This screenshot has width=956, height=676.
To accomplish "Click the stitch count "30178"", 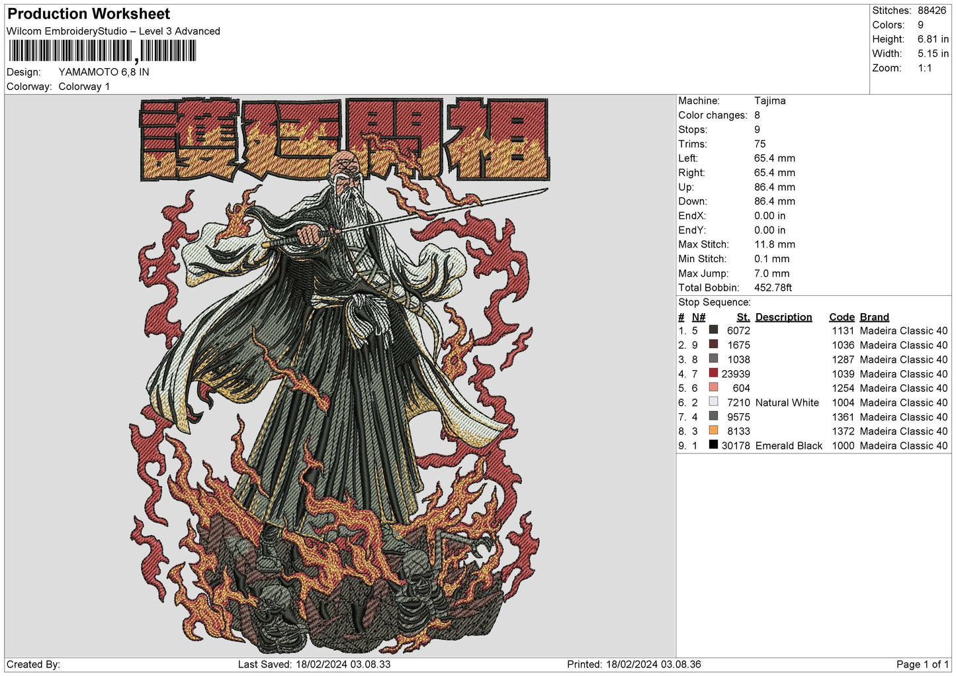I will point(736,446).
